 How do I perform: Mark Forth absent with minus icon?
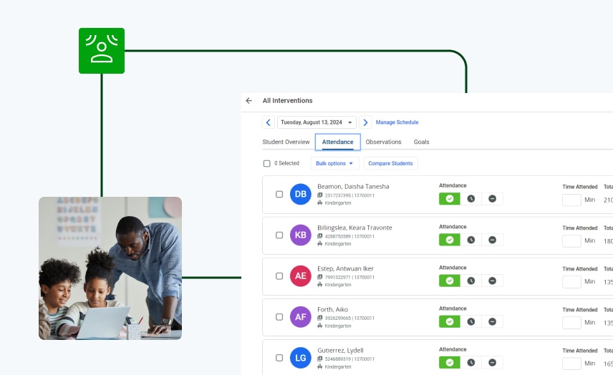(x=492, y=321)
